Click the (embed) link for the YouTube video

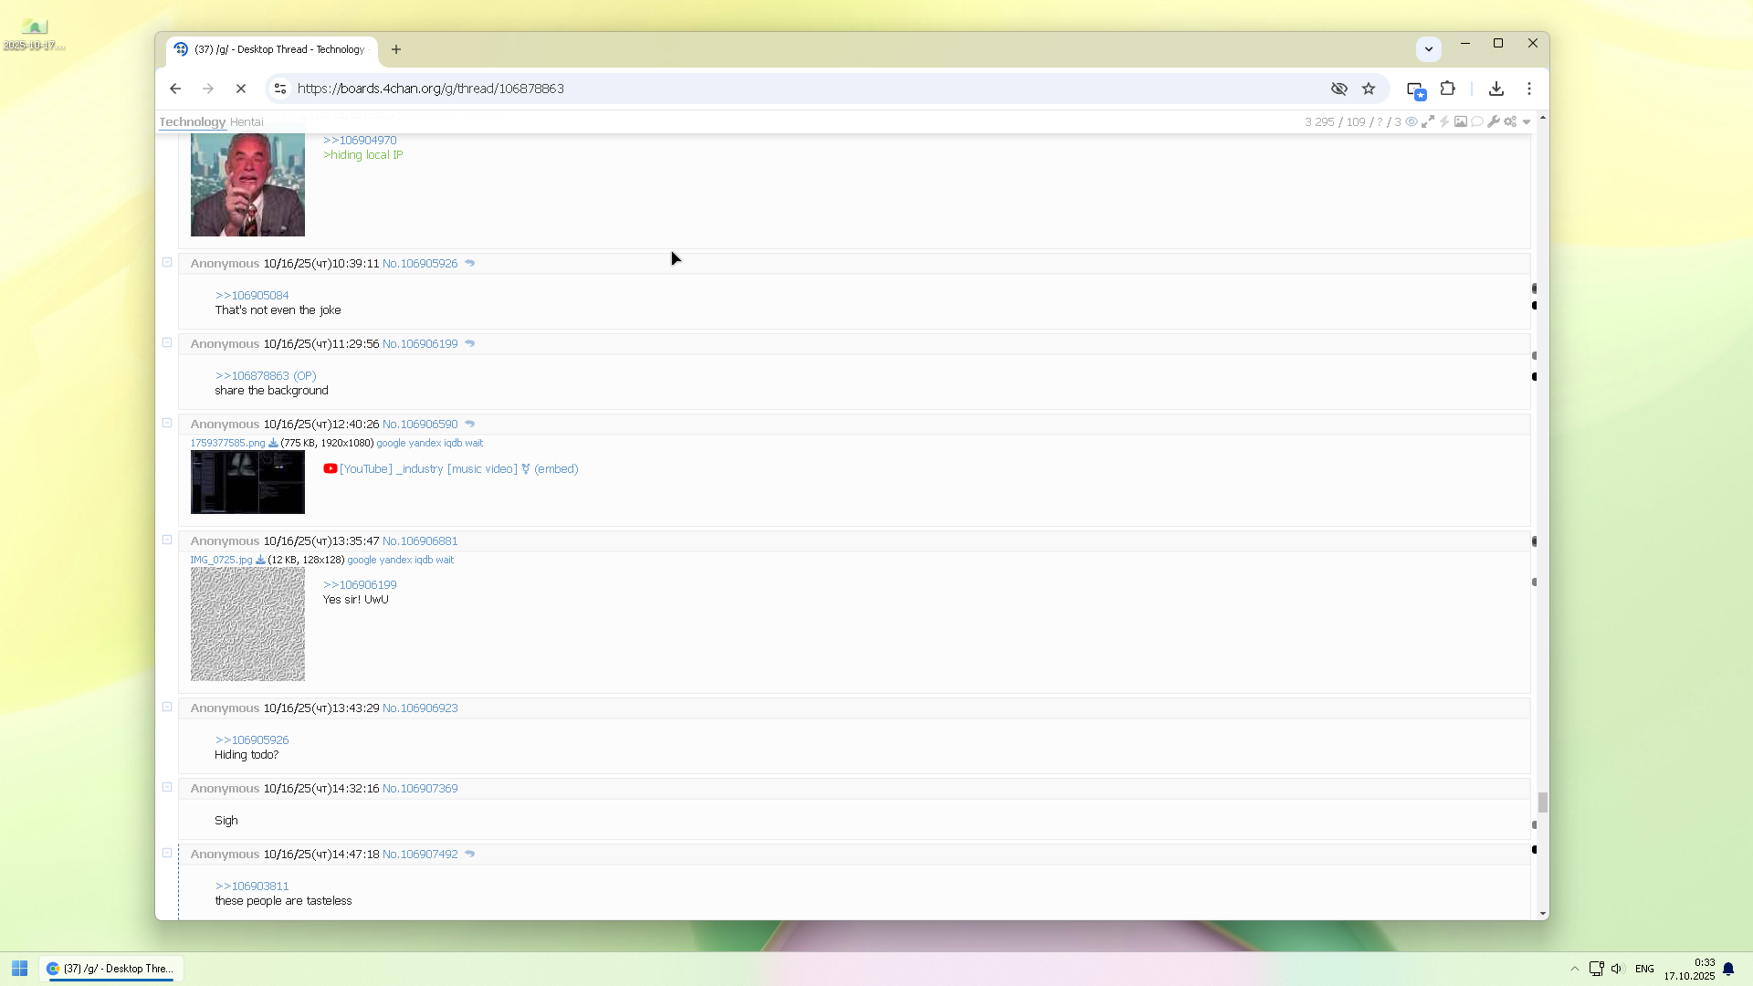tap(556, 469)
